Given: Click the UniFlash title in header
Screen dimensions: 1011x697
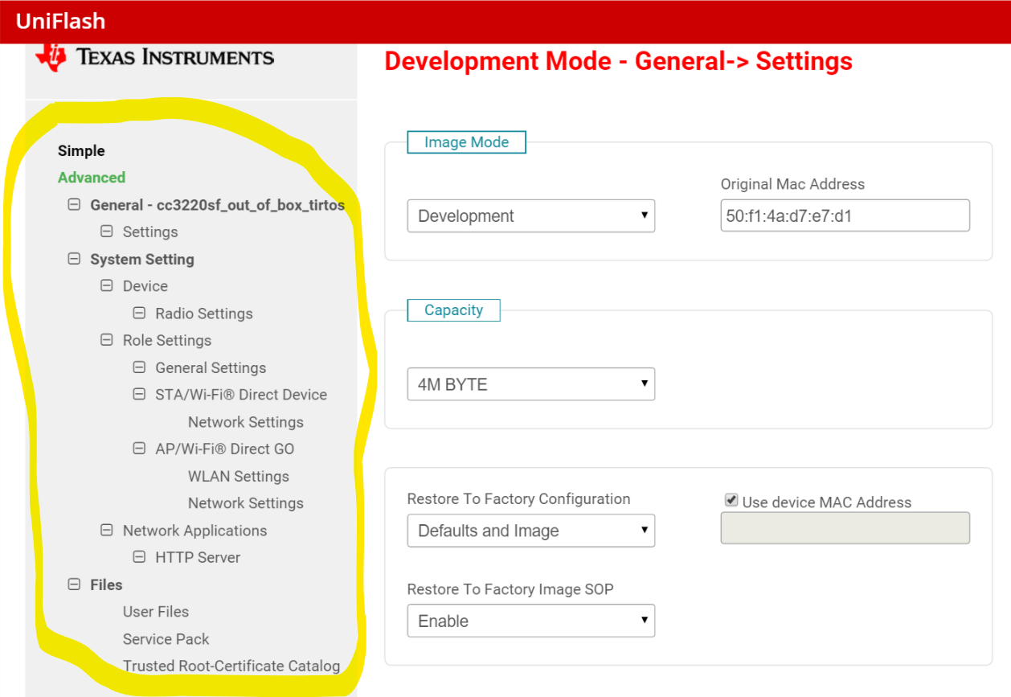Looking at the screenshot, I should coord(60,22).
